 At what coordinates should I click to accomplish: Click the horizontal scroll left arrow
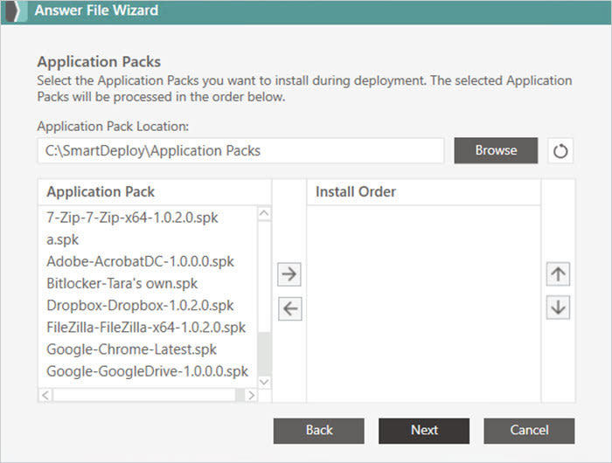[45, 395]
